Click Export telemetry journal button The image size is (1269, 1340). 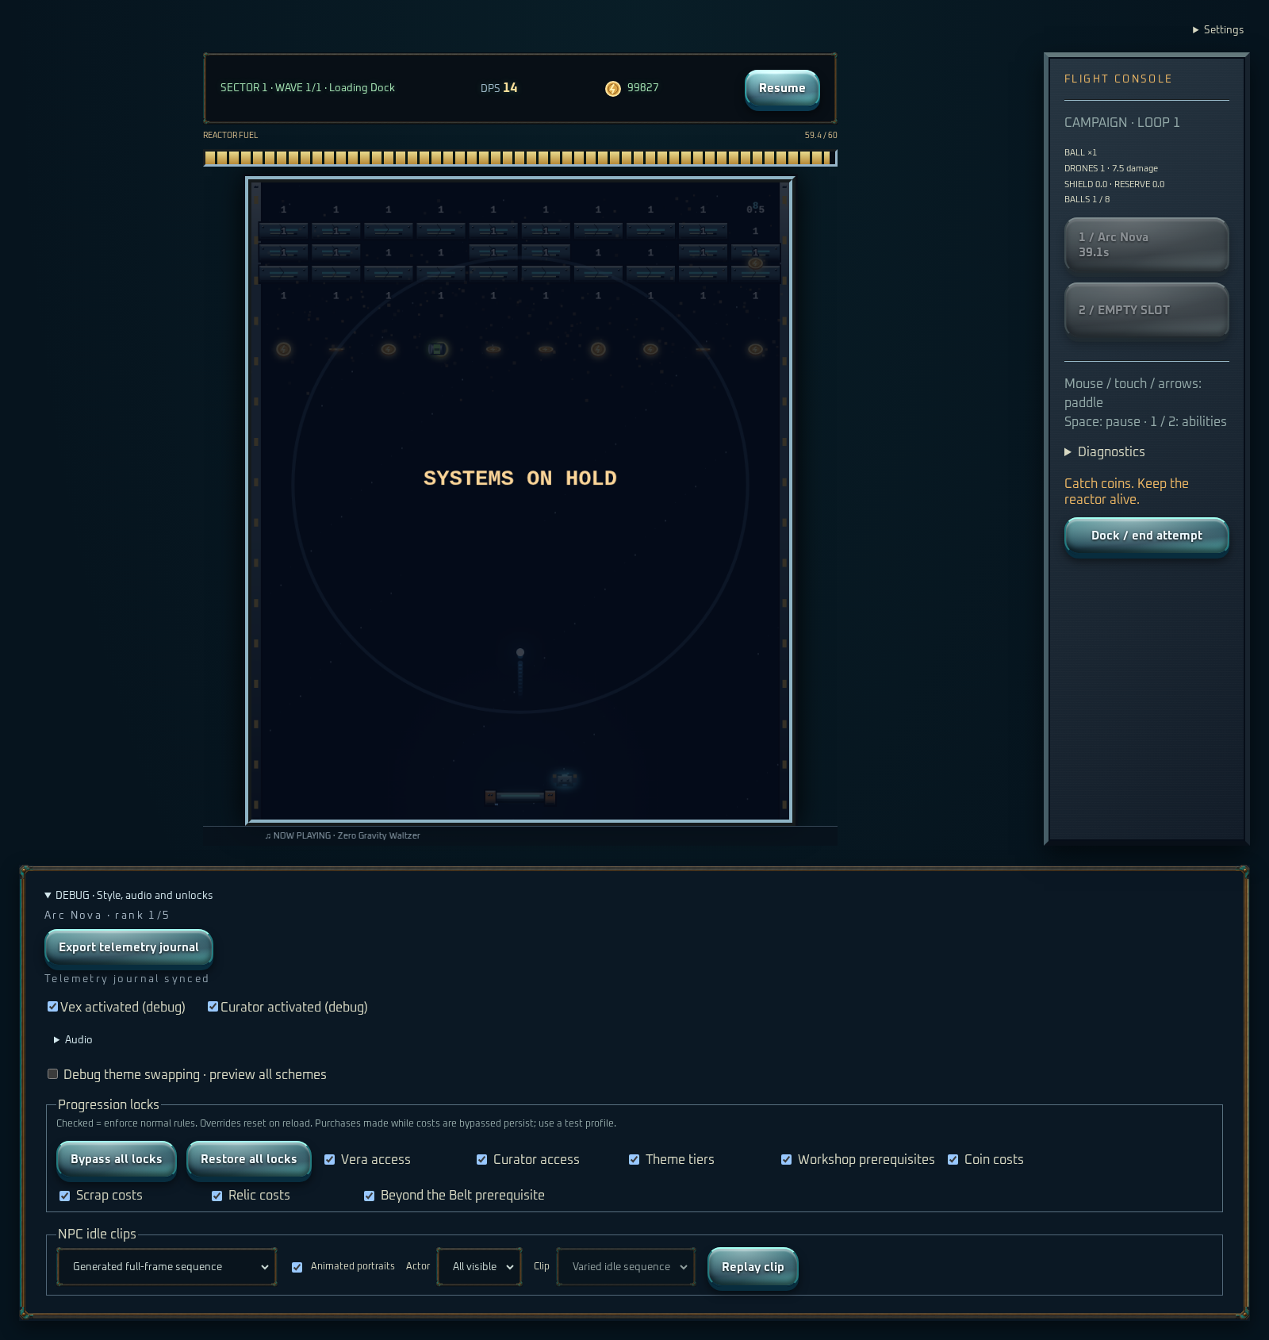click(x=128, y=947)
